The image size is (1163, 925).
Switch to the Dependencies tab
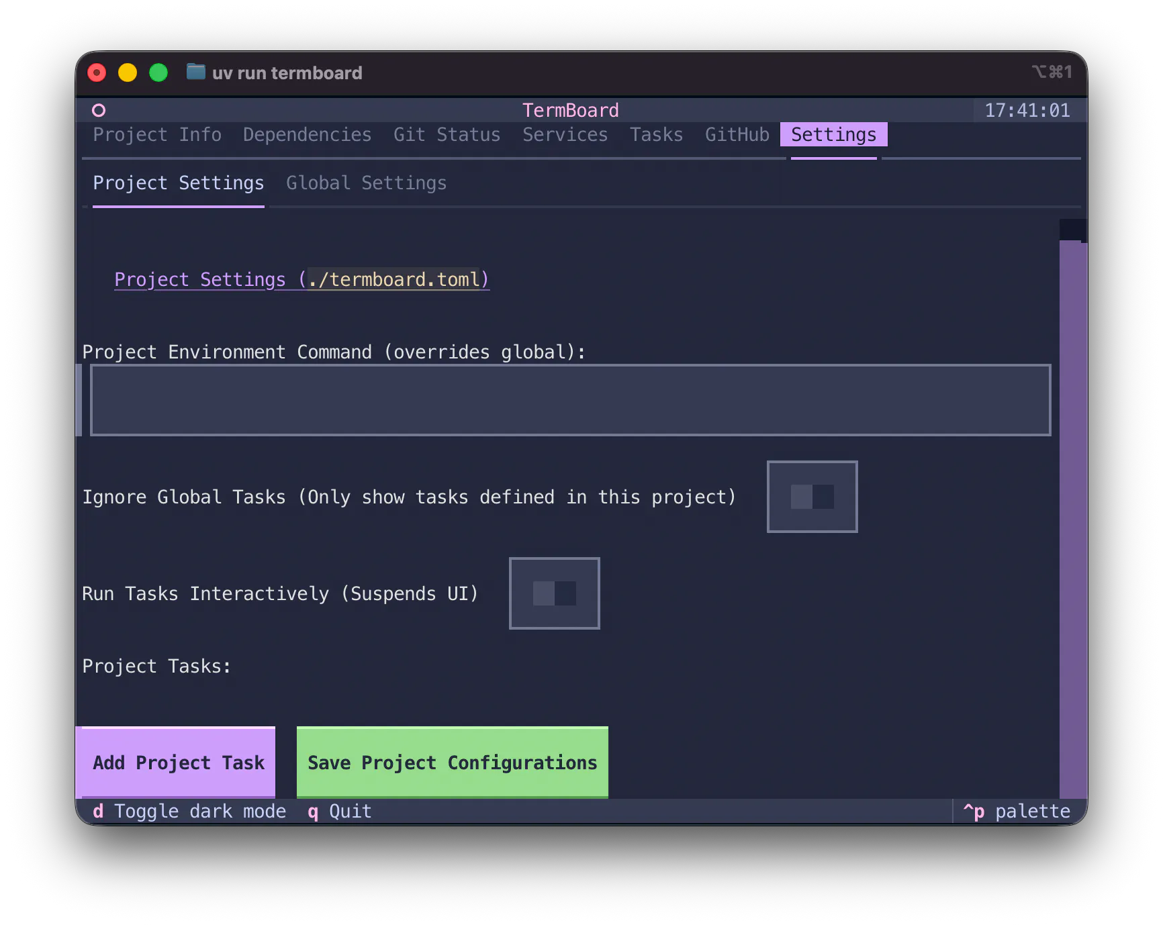click(307, 134)
